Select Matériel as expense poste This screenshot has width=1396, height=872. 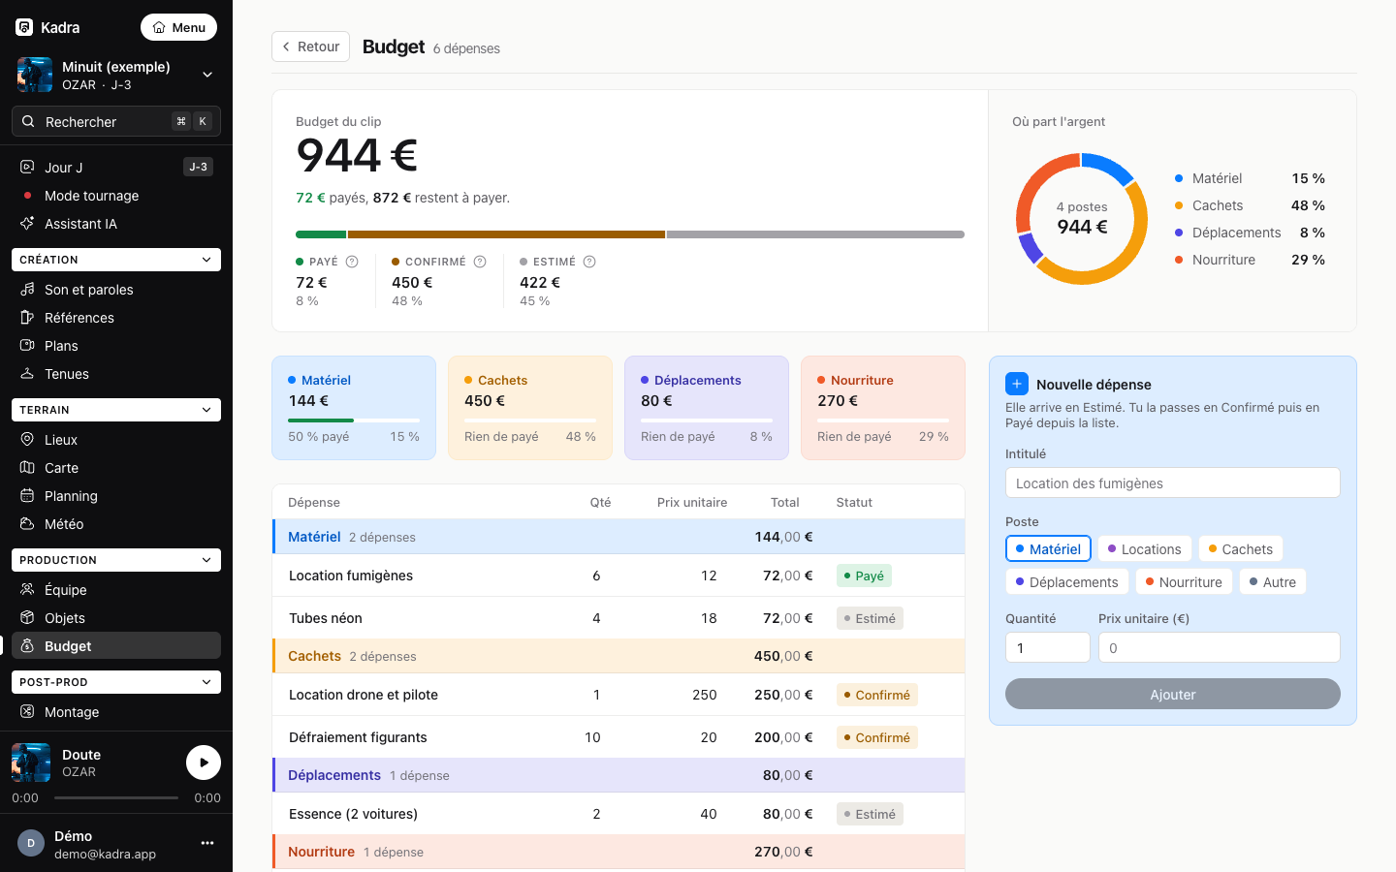[1048, 549]
